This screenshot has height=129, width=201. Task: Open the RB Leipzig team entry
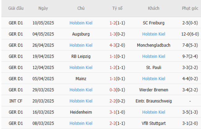81,56
